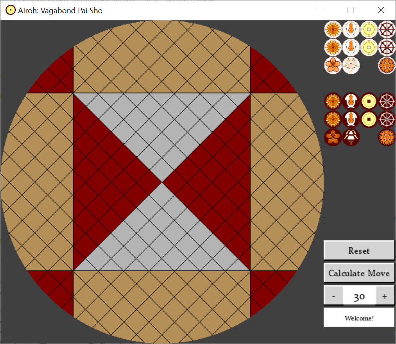Click the Welcome! status message box
The height and width of the screenshot is (344, 396).
(359, 317)
